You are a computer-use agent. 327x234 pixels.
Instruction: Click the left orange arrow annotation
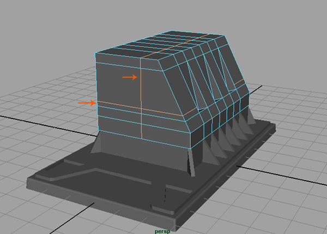click(86, 102)
